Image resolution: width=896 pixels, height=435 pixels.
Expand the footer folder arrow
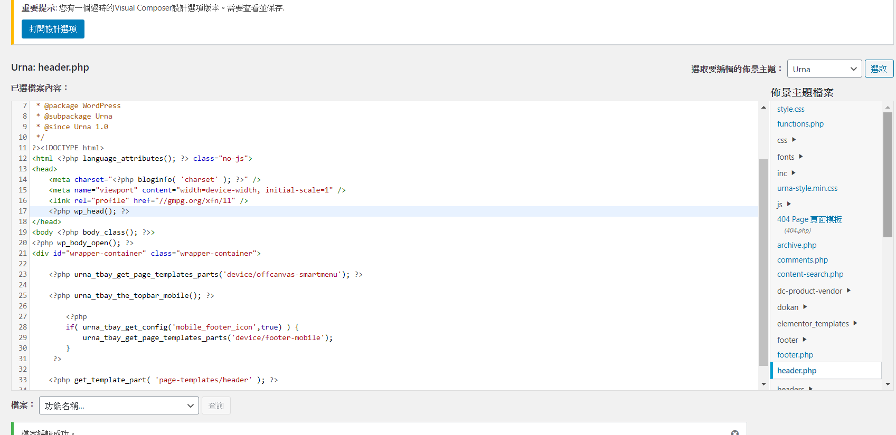(804, 340)
